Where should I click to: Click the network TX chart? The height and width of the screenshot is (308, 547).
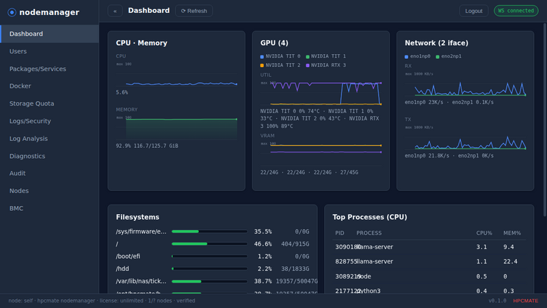[466, 138]
